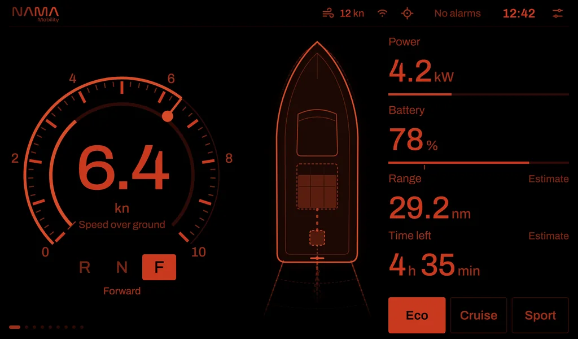Click the 2 mark on speed gauge
This screenshot has height=339, width=578.
click(15, 158)
